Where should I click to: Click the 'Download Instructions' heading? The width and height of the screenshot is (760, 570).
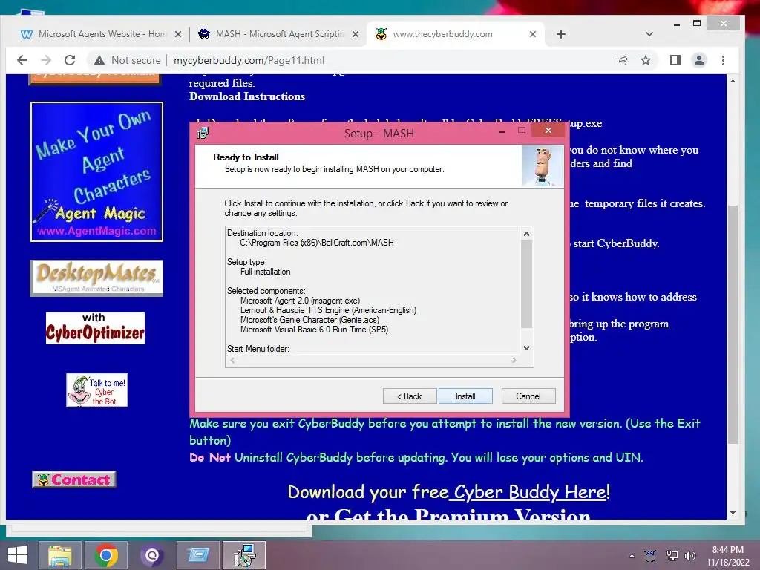[x=247, y=96]
